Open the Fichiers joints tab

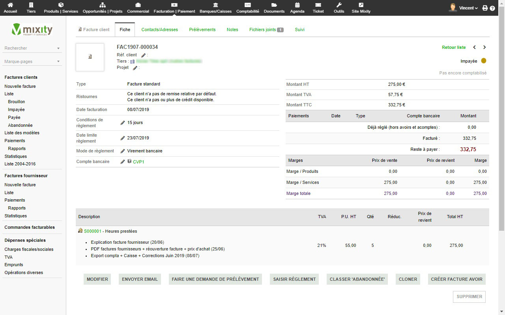[x=266, y=30]
